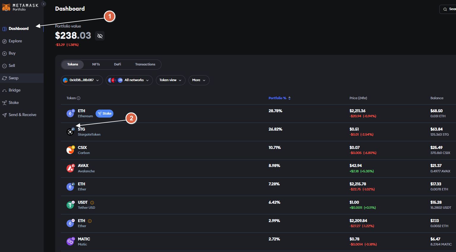Click the Send & Receive paper plane icon
Image resolution: width=456 pixels, height=252 pixels.
[4, 115]
